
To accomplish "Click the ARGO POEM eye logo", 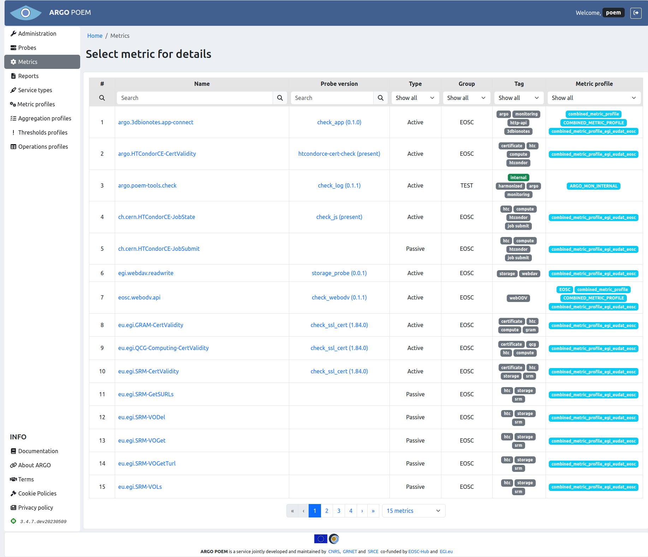I will coord(25,13).
